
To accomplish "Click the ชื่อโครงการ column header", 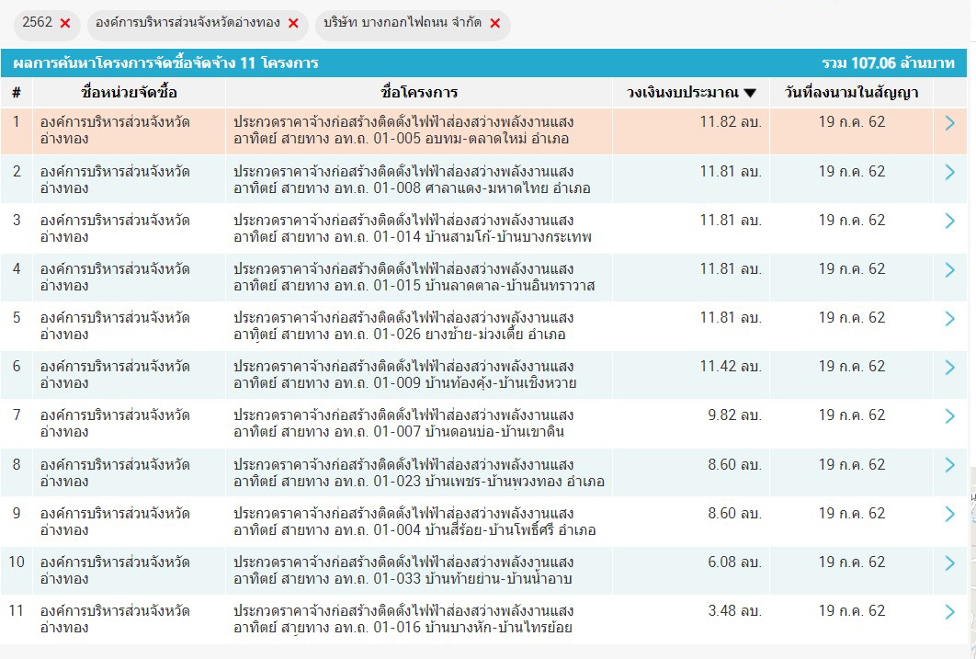I will (419, 93).
